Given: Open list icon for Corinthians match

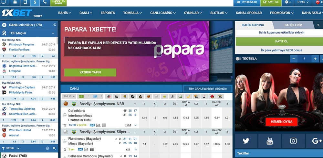Looking at the screenshot, I should pos(104,125).
